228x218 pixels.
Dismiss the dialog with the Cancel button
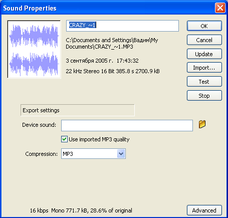click(x=204, y=40)
